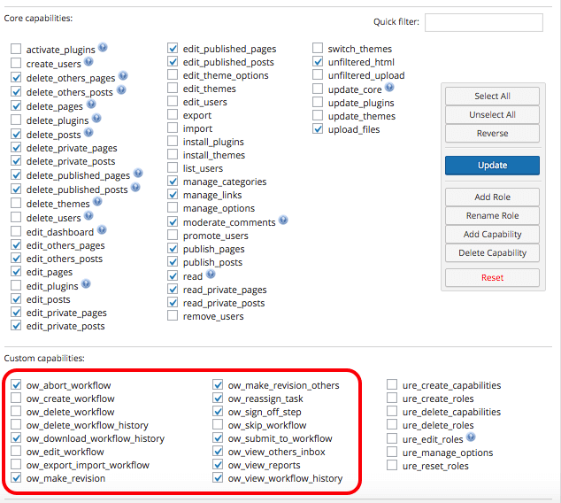Enable ure_manage_options checkbox

pyautogui.click(x=392, y=452)
